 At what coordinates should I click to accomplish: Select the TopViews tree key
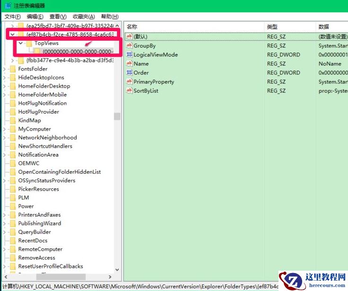[x=46, y=43]
